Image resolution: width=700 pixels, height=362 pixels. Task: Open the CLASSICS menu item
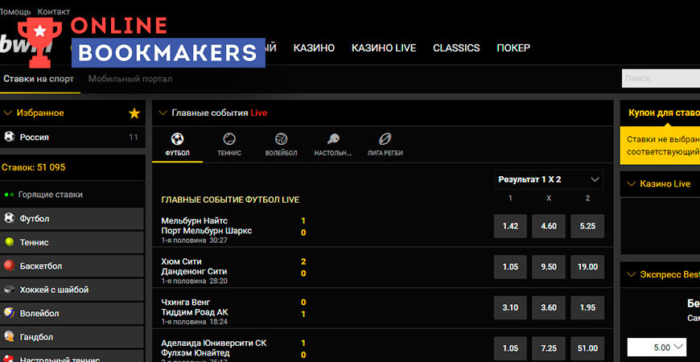(x=456, y=47)
